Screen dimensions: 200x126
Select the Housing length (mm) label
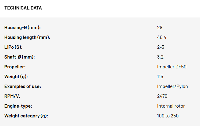pyautogui.click(x=27, y=37)
